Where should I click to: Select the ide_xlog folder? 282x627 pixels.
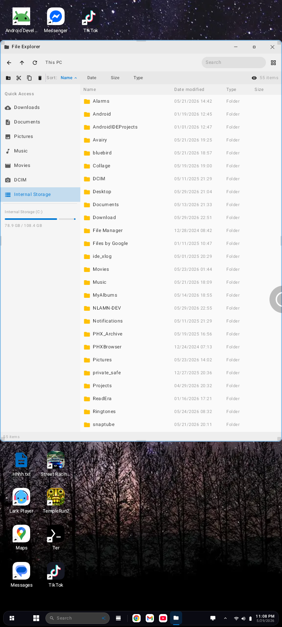point(181,256)
